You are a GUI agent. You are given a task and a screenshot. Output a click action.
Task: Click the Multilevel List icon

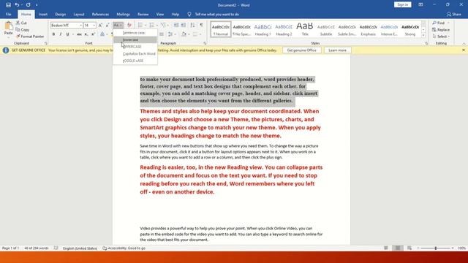163,26
